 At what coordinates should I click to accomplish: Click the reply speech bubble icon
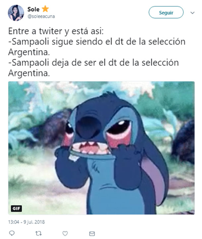[x=12, y=233]
